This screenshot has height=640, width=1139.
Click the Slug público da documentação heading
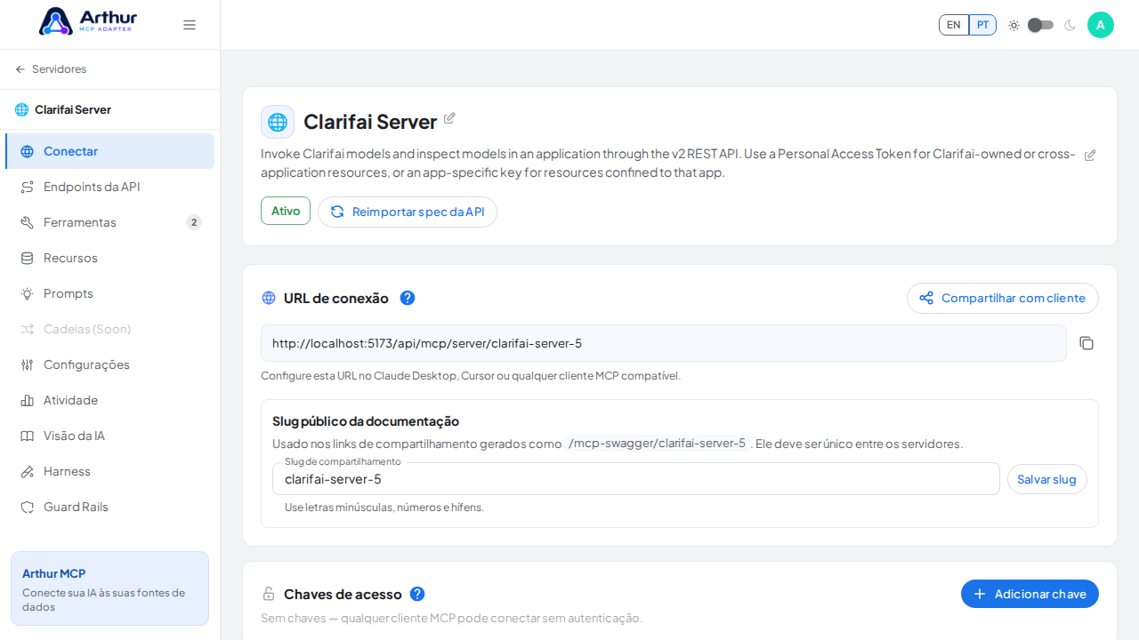[366, 421]
